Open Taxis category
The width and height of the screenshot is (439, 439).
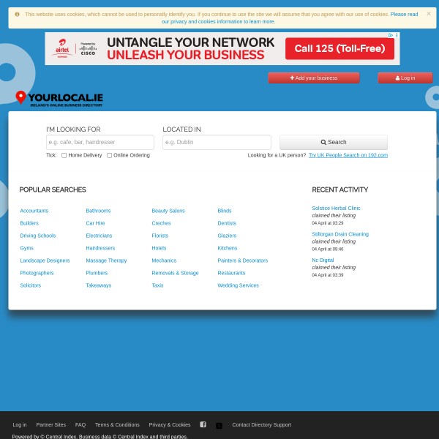157,285
